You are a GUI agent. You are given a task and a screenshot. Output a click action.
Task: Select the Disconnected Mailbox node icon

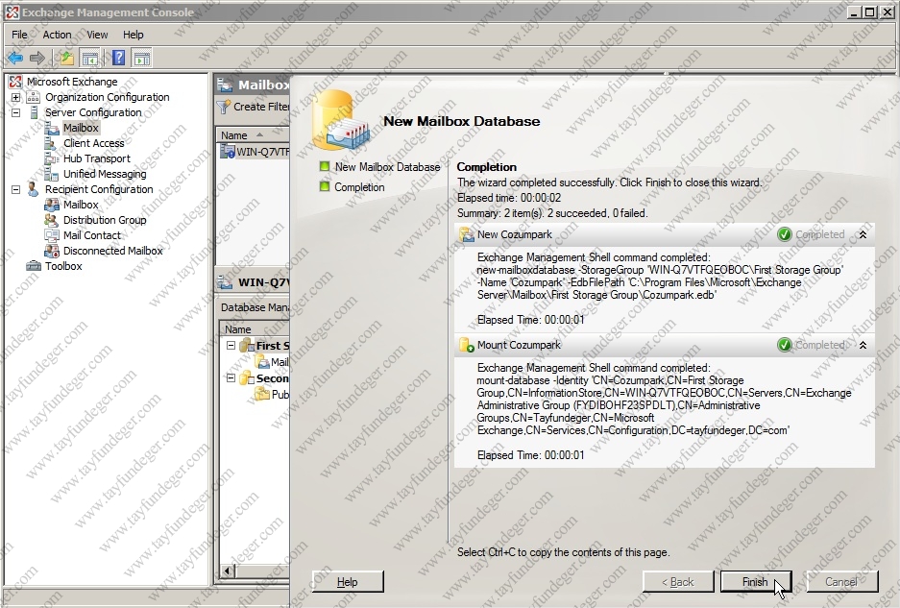(x=52, y=251)
